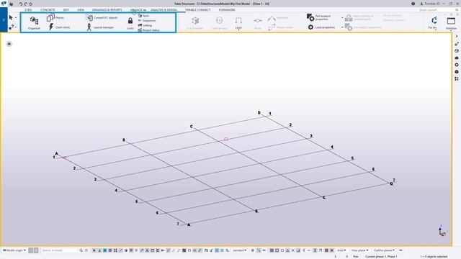
Task: Click Convert IFC objects
Action: [102, 17]
